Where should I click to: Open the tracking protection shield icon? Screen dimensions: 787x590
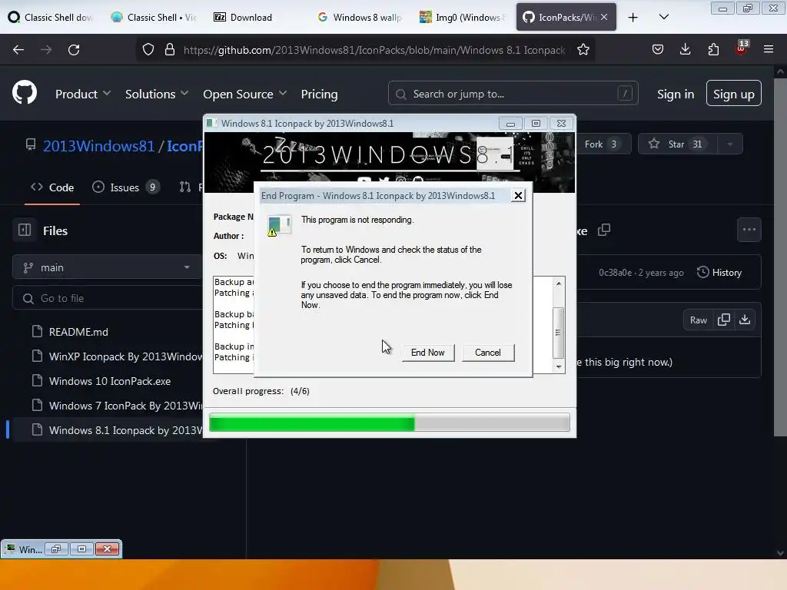(148, 50)
